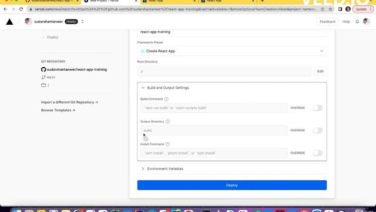Enable the Output Directory override toggle
The image size is (376, 212).
[x=317, y=130]
